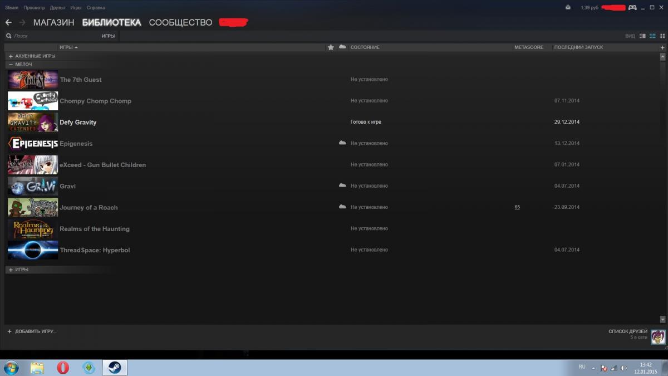
Task: Click Готово к игре status text
Action: coord(366,122)
